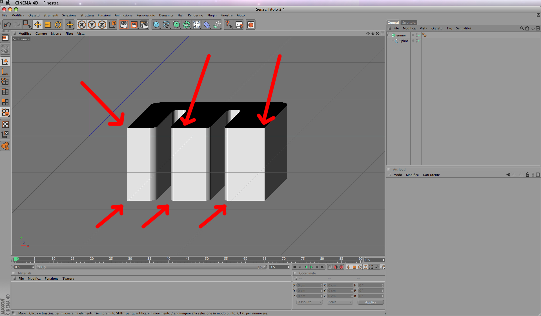The image size is (541, 316).
Task: Toggle Z axis lock
Action: coord(102,25)
